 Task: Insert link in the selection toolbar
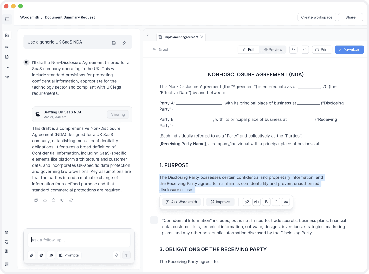tap(247, 202)
